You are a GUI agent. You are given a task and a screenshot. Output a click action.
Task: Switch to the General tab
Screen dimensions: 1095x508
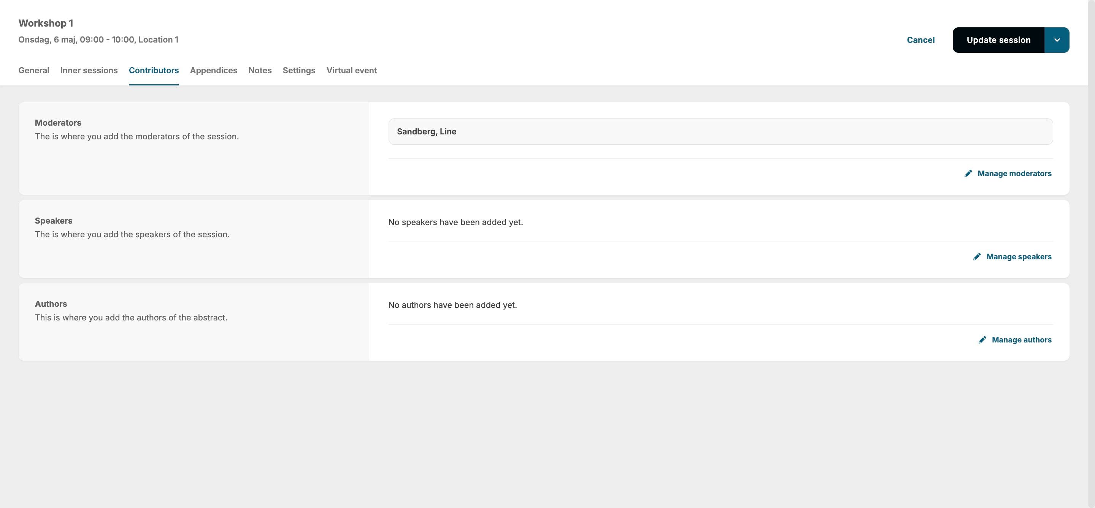[x=33, y=71]
